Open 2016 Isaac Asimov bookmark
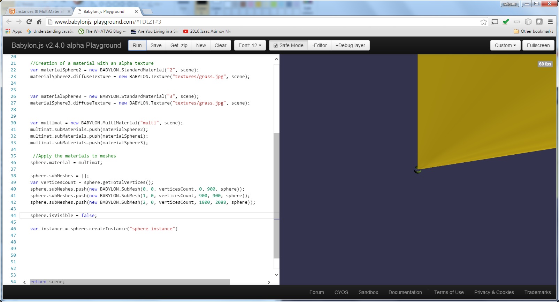Screen dimensions: 559x302 point(207,31)
